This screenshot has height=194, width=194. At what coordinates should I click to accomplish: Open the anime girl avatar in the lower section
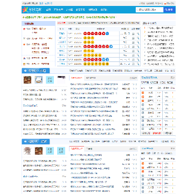tap(27, 151)
